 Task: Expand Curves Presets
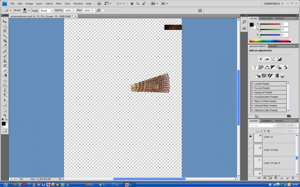tap(252, 88)
